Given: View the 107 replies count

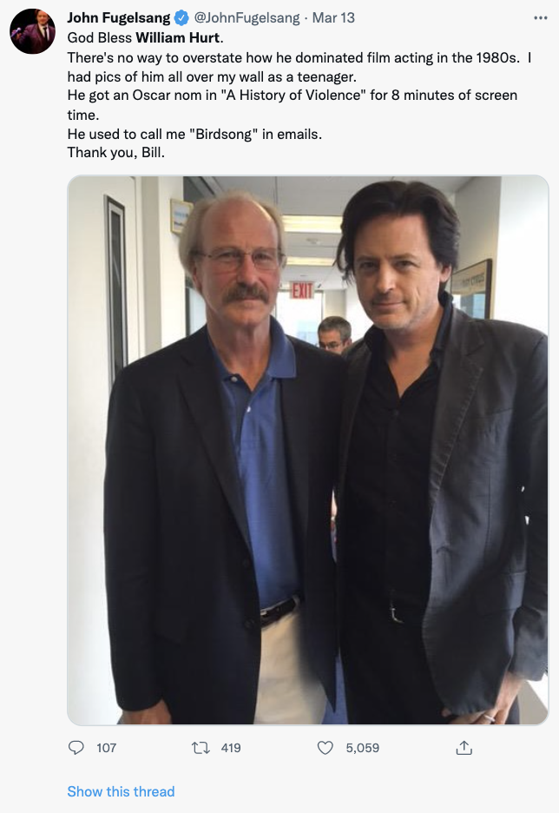Looking at the screenshot, I should click(106, 748).
